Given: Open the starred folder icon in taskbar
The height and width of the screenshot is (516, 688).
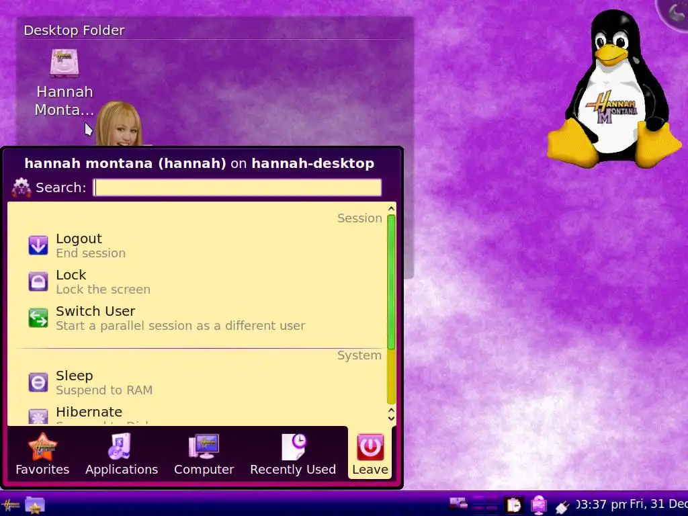Looking at the screenshot, I should coord(35,505).
